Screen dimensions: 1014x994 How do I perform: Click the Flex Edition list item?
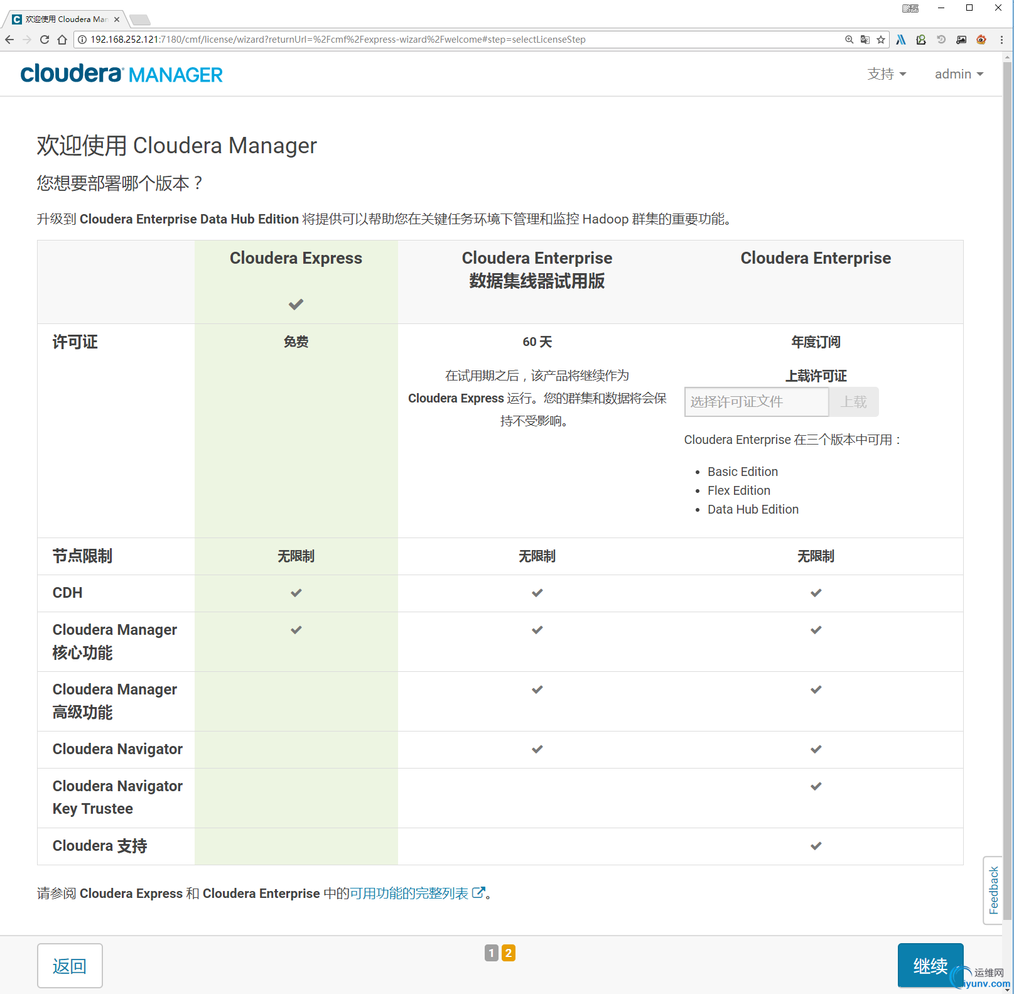coord(739,490)
